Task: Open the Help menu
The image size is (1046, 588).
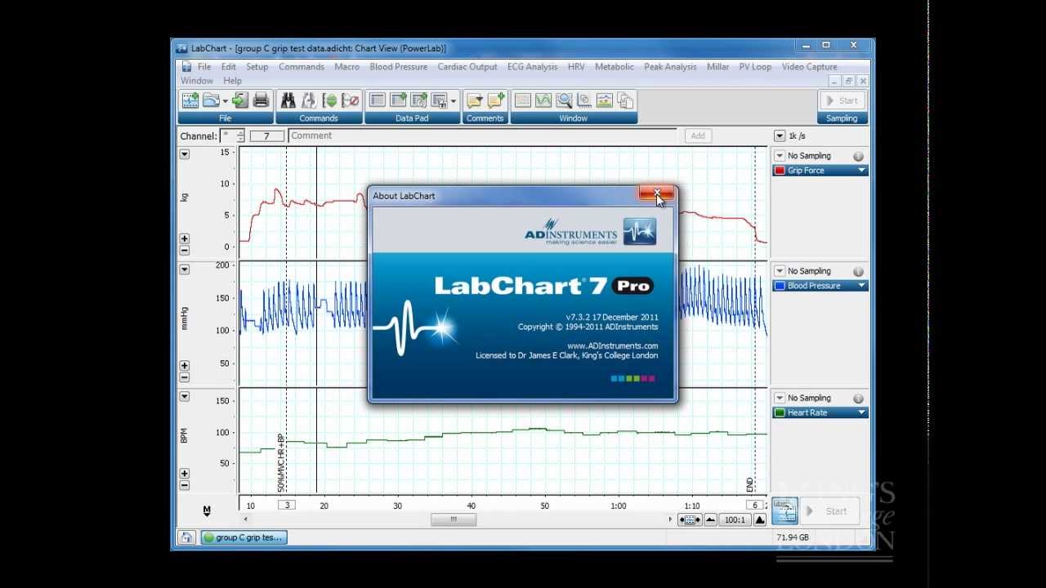Action: pyautogui.click(x=233, y=81)
